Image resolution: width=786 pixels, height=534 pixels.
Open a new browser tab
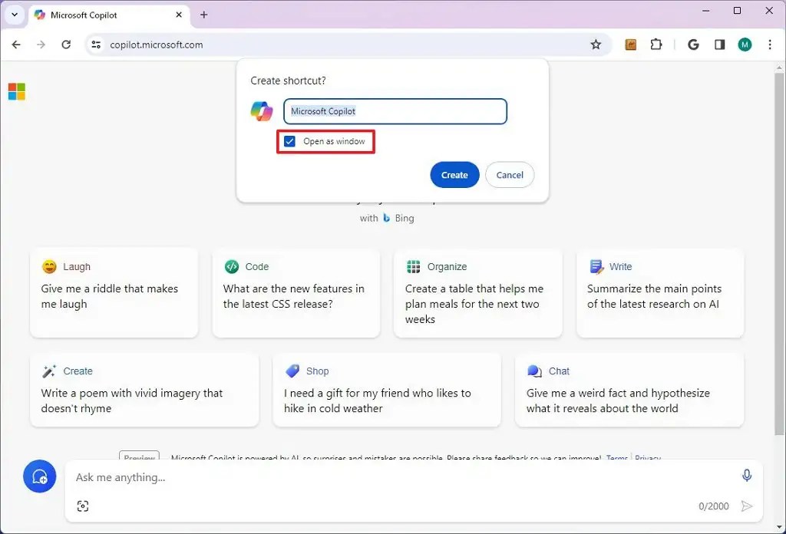[x=203, y=15]
